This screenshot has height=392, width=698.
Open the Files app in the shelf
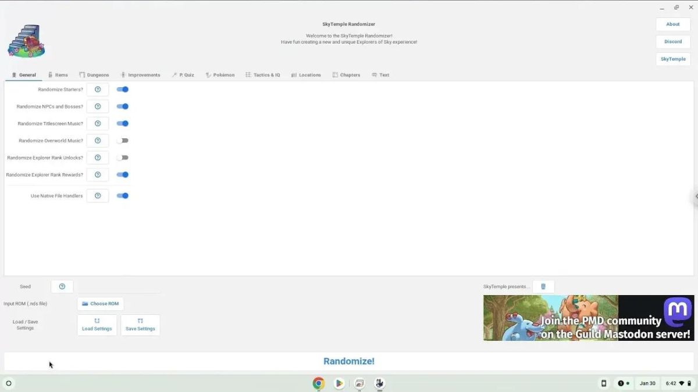359,383
